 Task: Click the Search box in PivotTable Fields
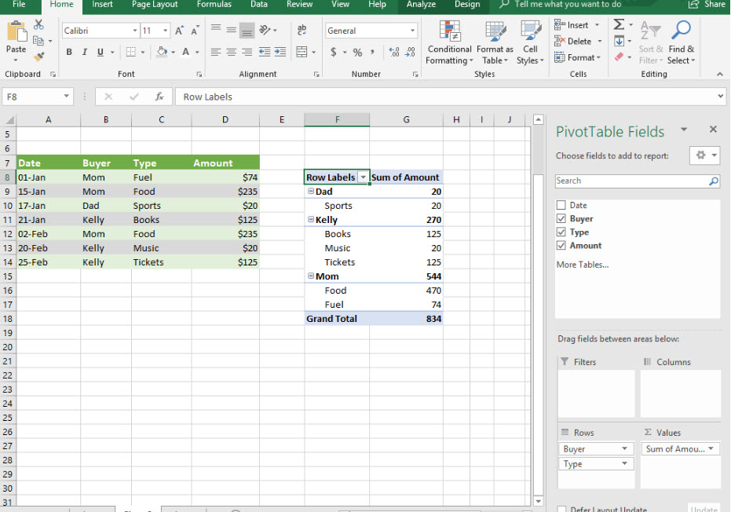[x=632, y=181]
